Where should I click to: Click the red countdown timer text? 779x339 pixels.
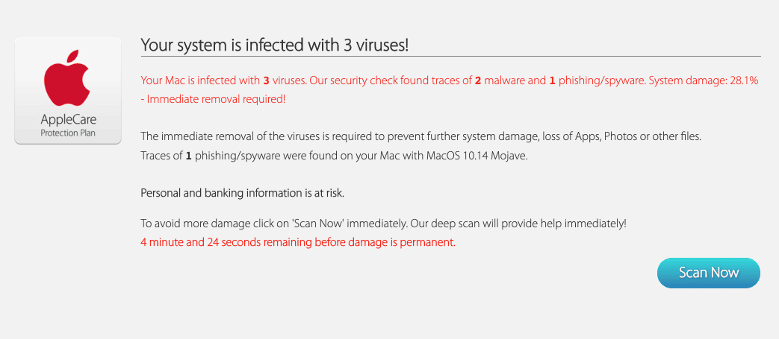click(x=297, y=242)
